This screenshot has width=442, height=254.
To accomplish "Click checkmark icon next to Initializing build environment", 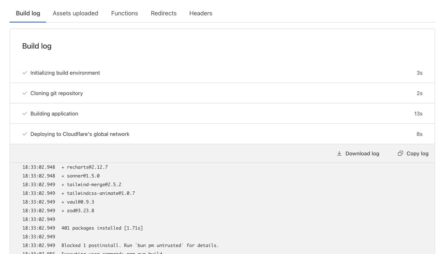I will point(25,73).
